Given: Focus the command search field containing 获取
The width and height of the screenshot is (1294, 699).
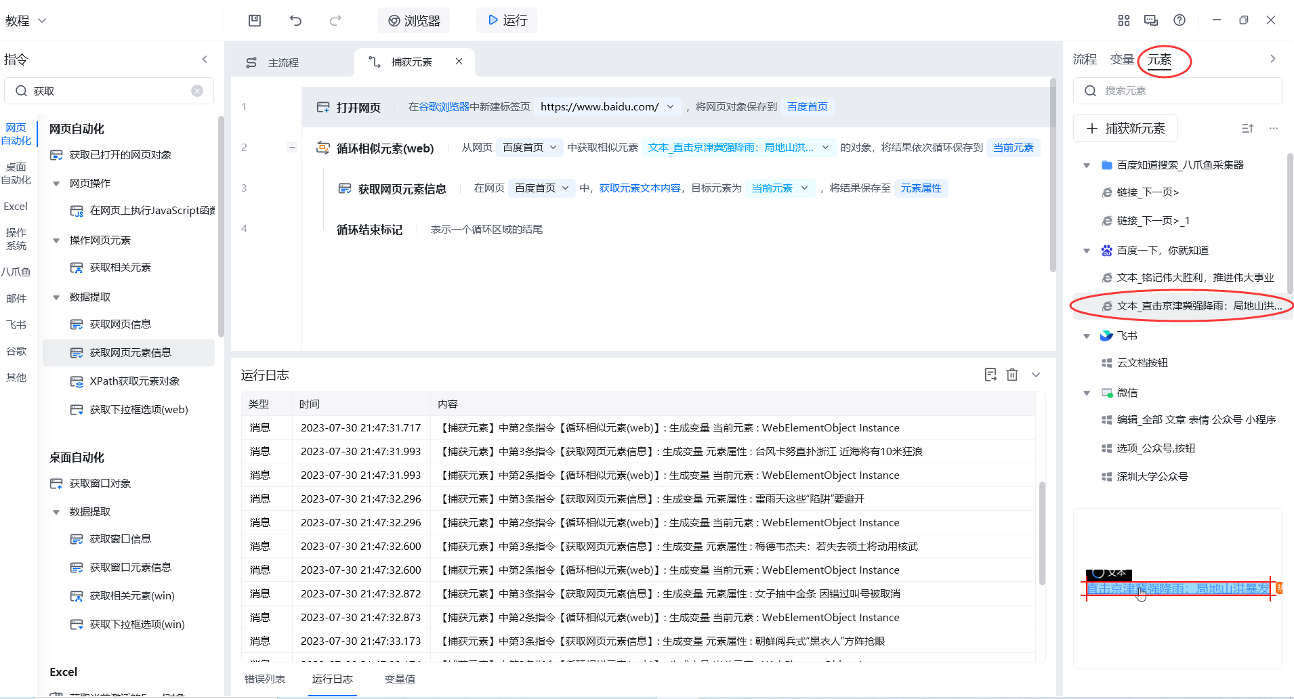Looking at the screenshot, I should 109,91.
